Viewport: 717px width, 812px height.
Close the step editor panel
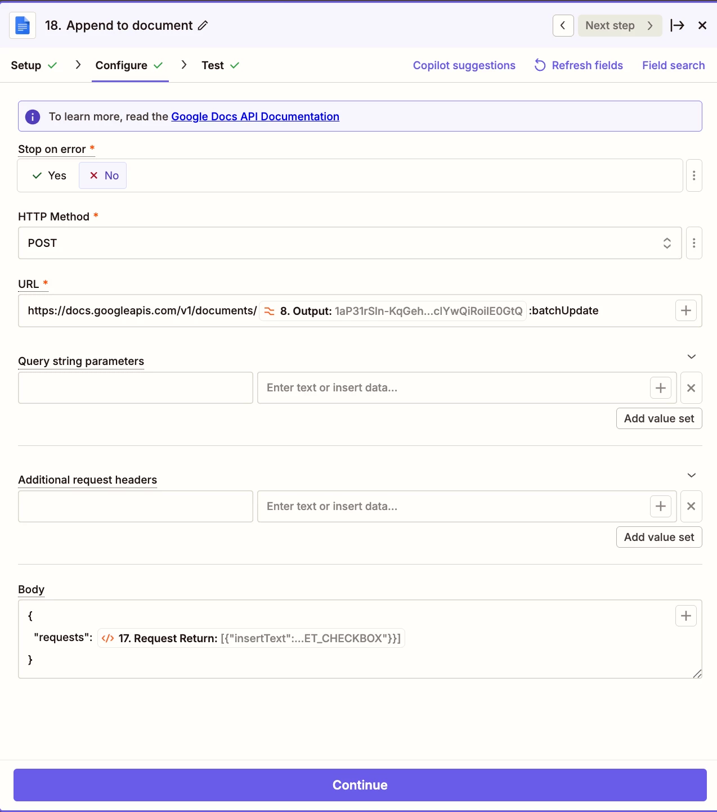tap(702, 25)
